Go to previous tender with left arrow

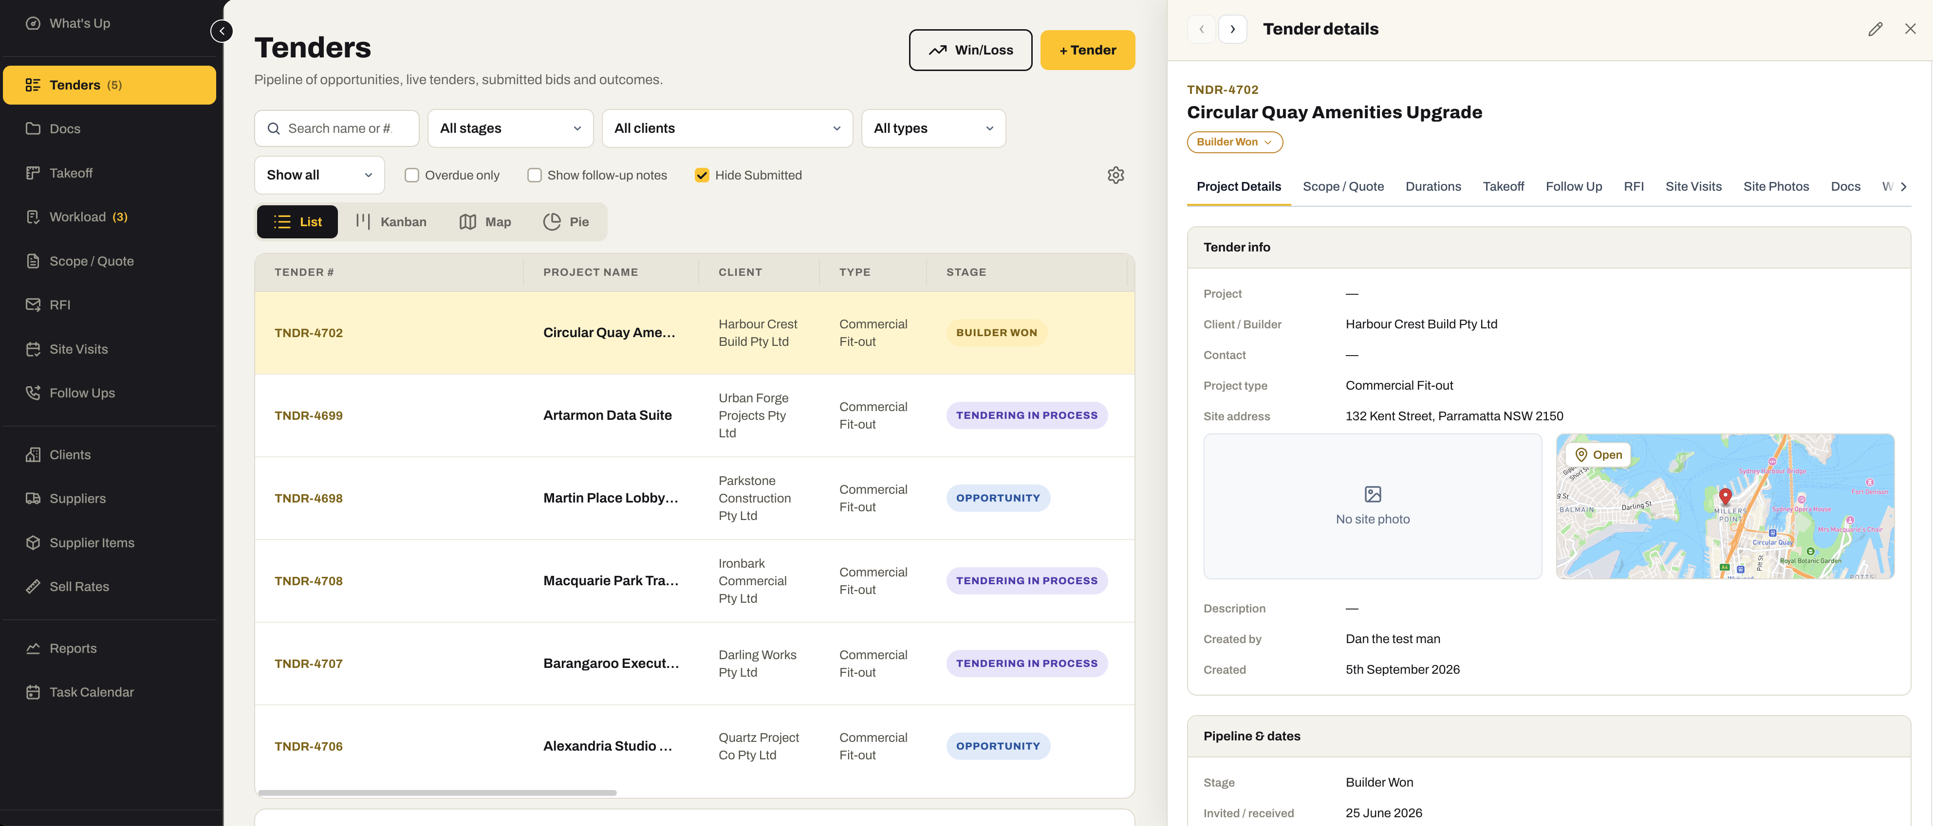pos(1201,29)
